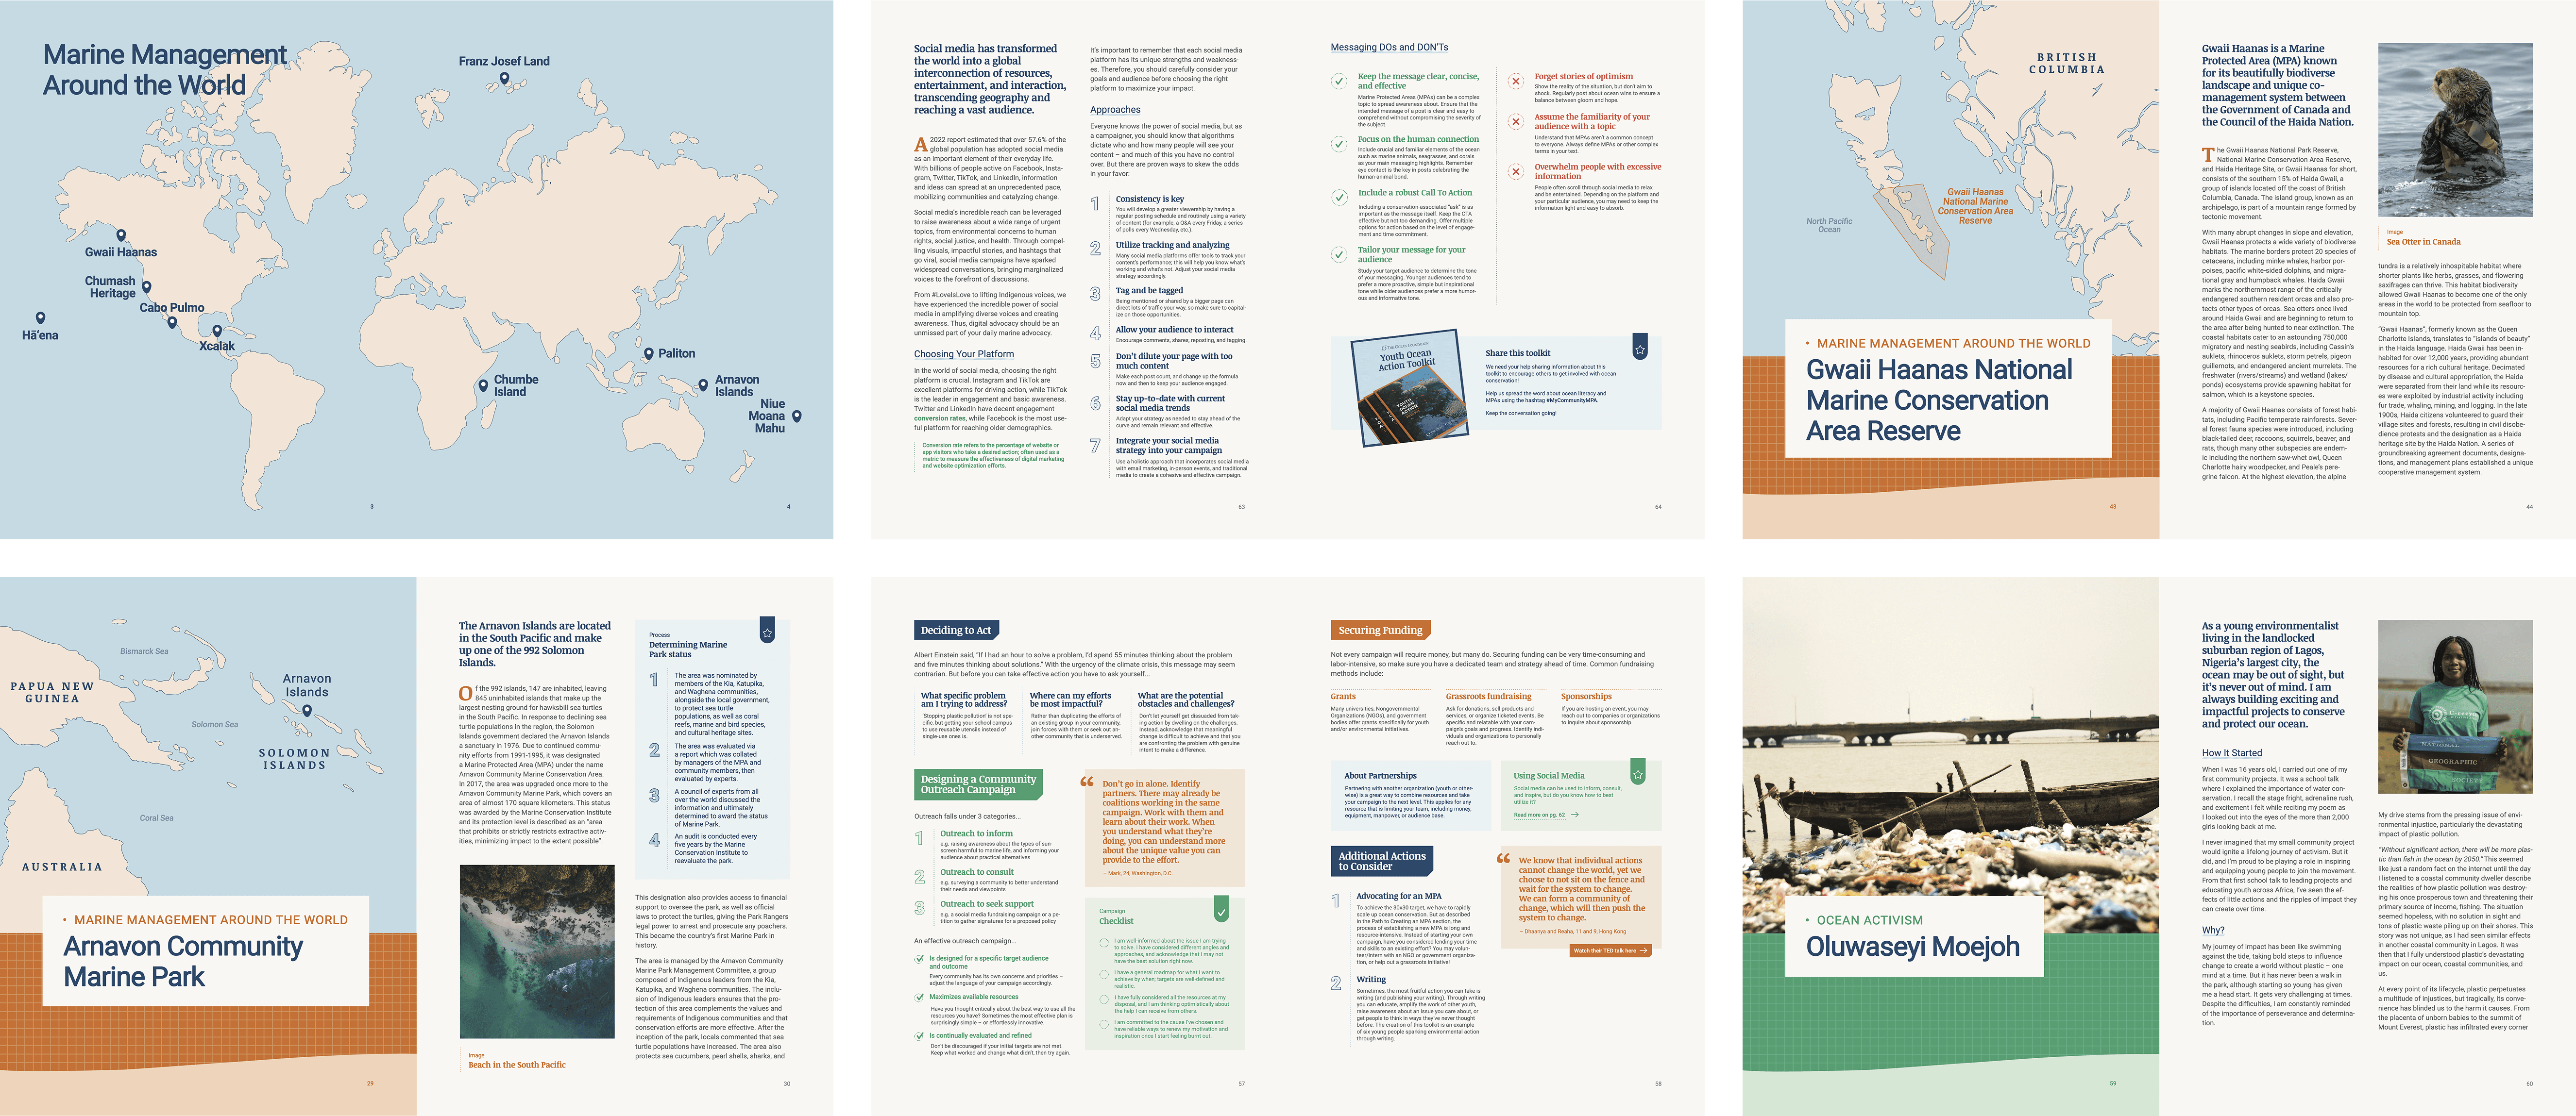Click the 'Consistency is key' numbered heading
Screen dimensions: 2576x1116
pos(1150,199)
